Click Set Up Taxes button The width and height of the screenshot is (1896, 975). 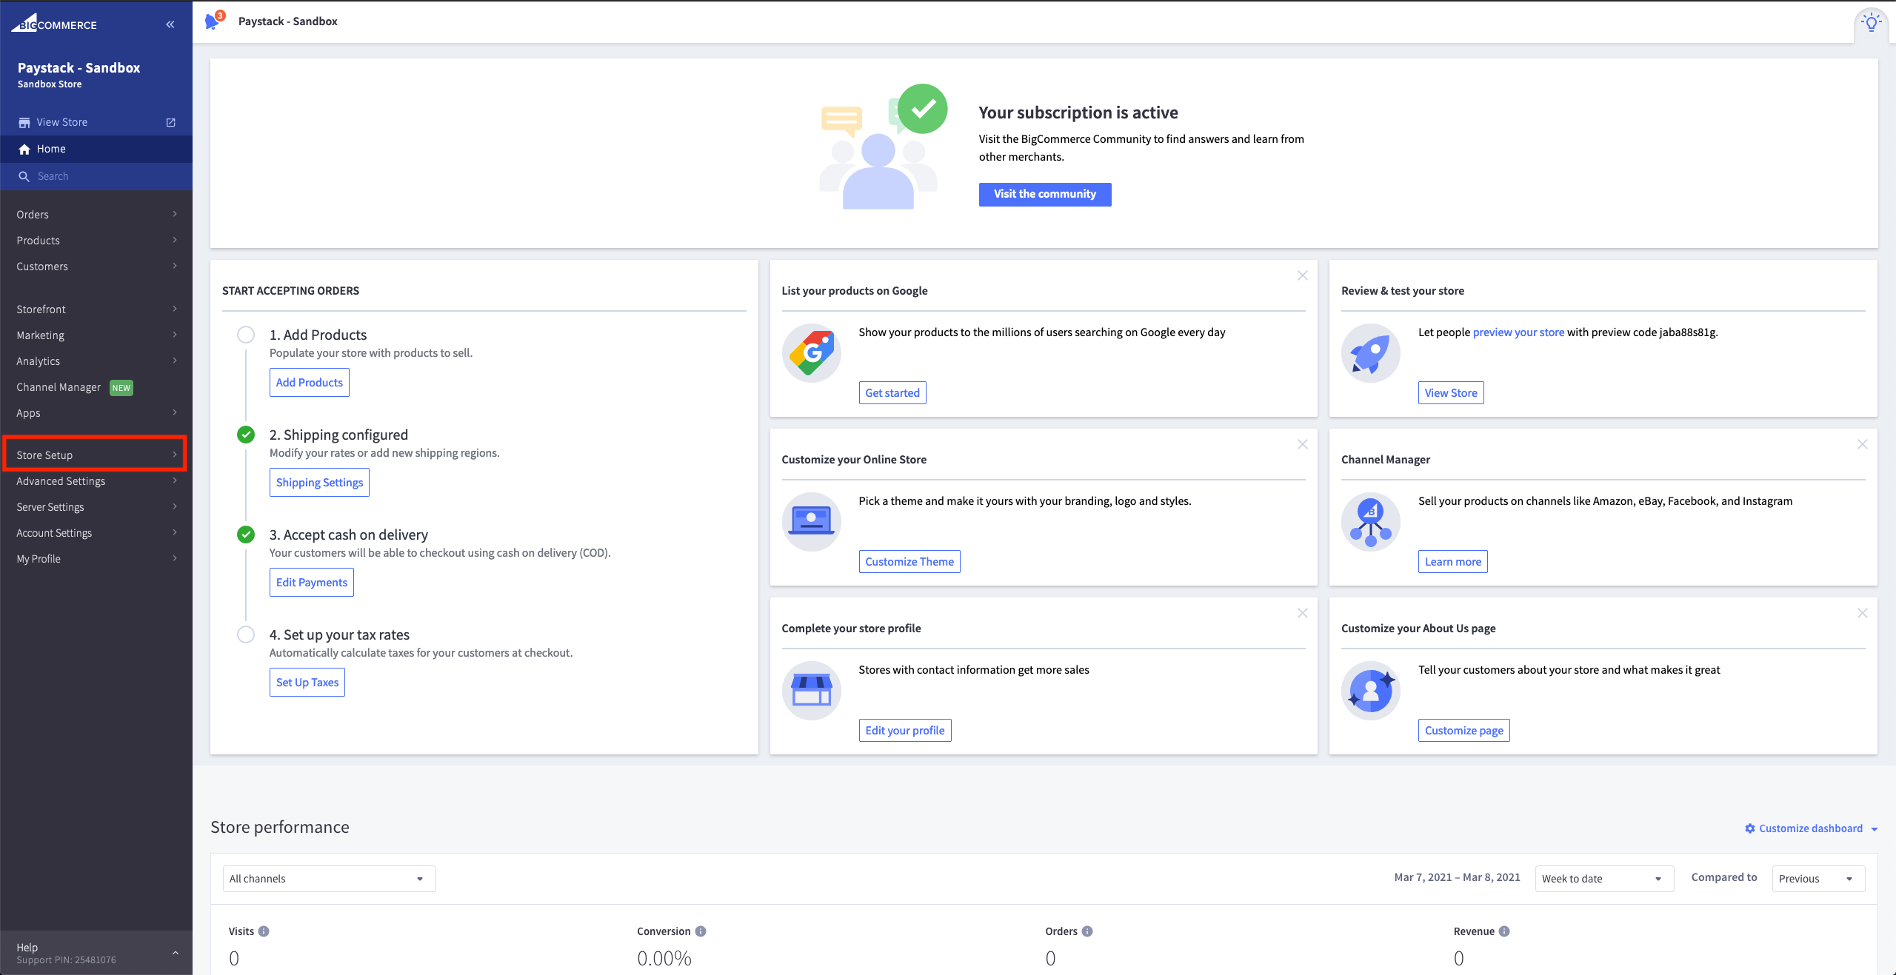[x=307, y=683]
